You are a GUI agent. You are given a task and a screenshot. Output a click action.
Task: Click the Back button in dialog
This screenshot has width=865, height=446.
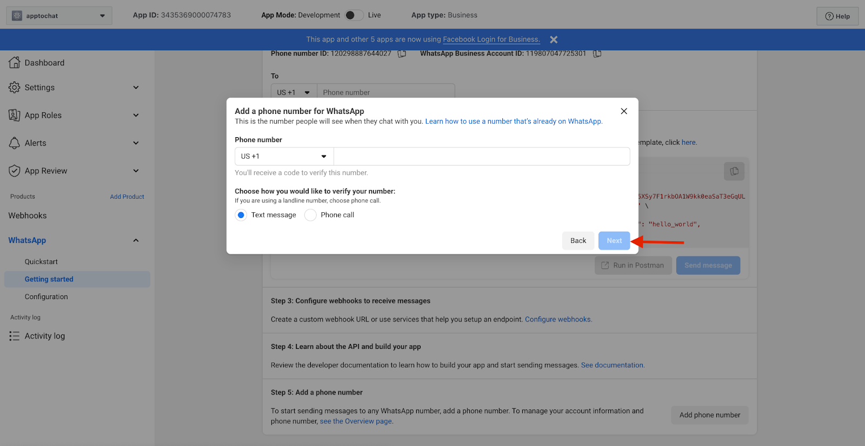pyautogui.click(x=578, y=241)
